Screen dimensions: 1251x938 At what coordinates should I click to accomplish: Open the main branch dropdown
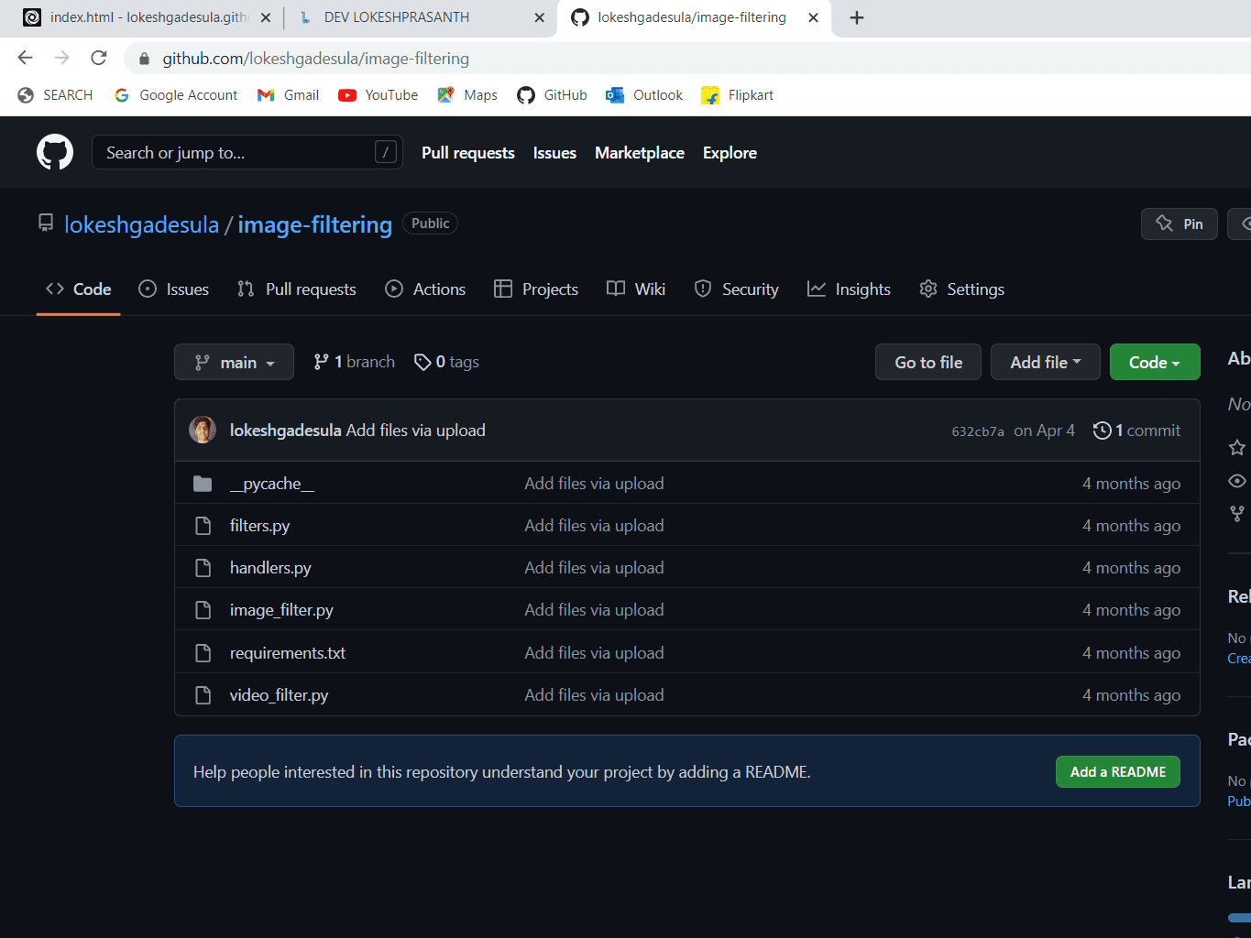[234, 362]
